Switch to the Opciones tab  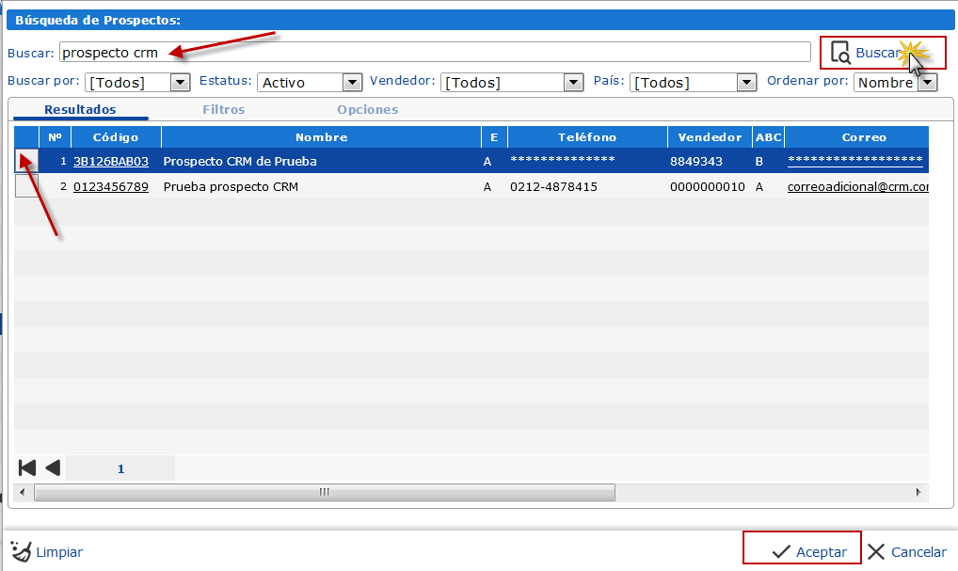click(x=367, y=110)
